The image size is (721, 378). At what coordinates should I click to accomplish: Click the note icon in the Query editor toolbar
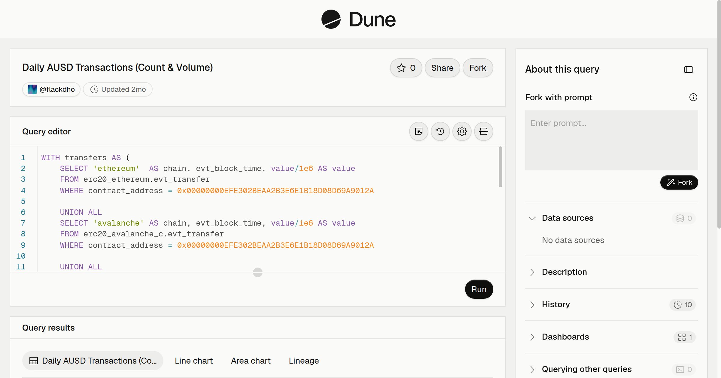419,131
